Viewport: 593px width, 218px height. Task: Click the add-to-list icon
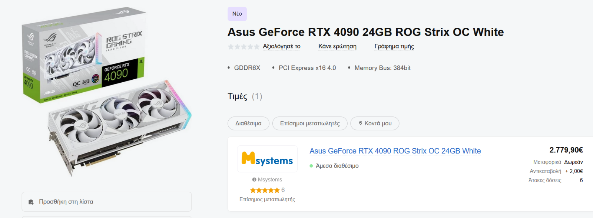pyautogui.click(x=31, y=202)
